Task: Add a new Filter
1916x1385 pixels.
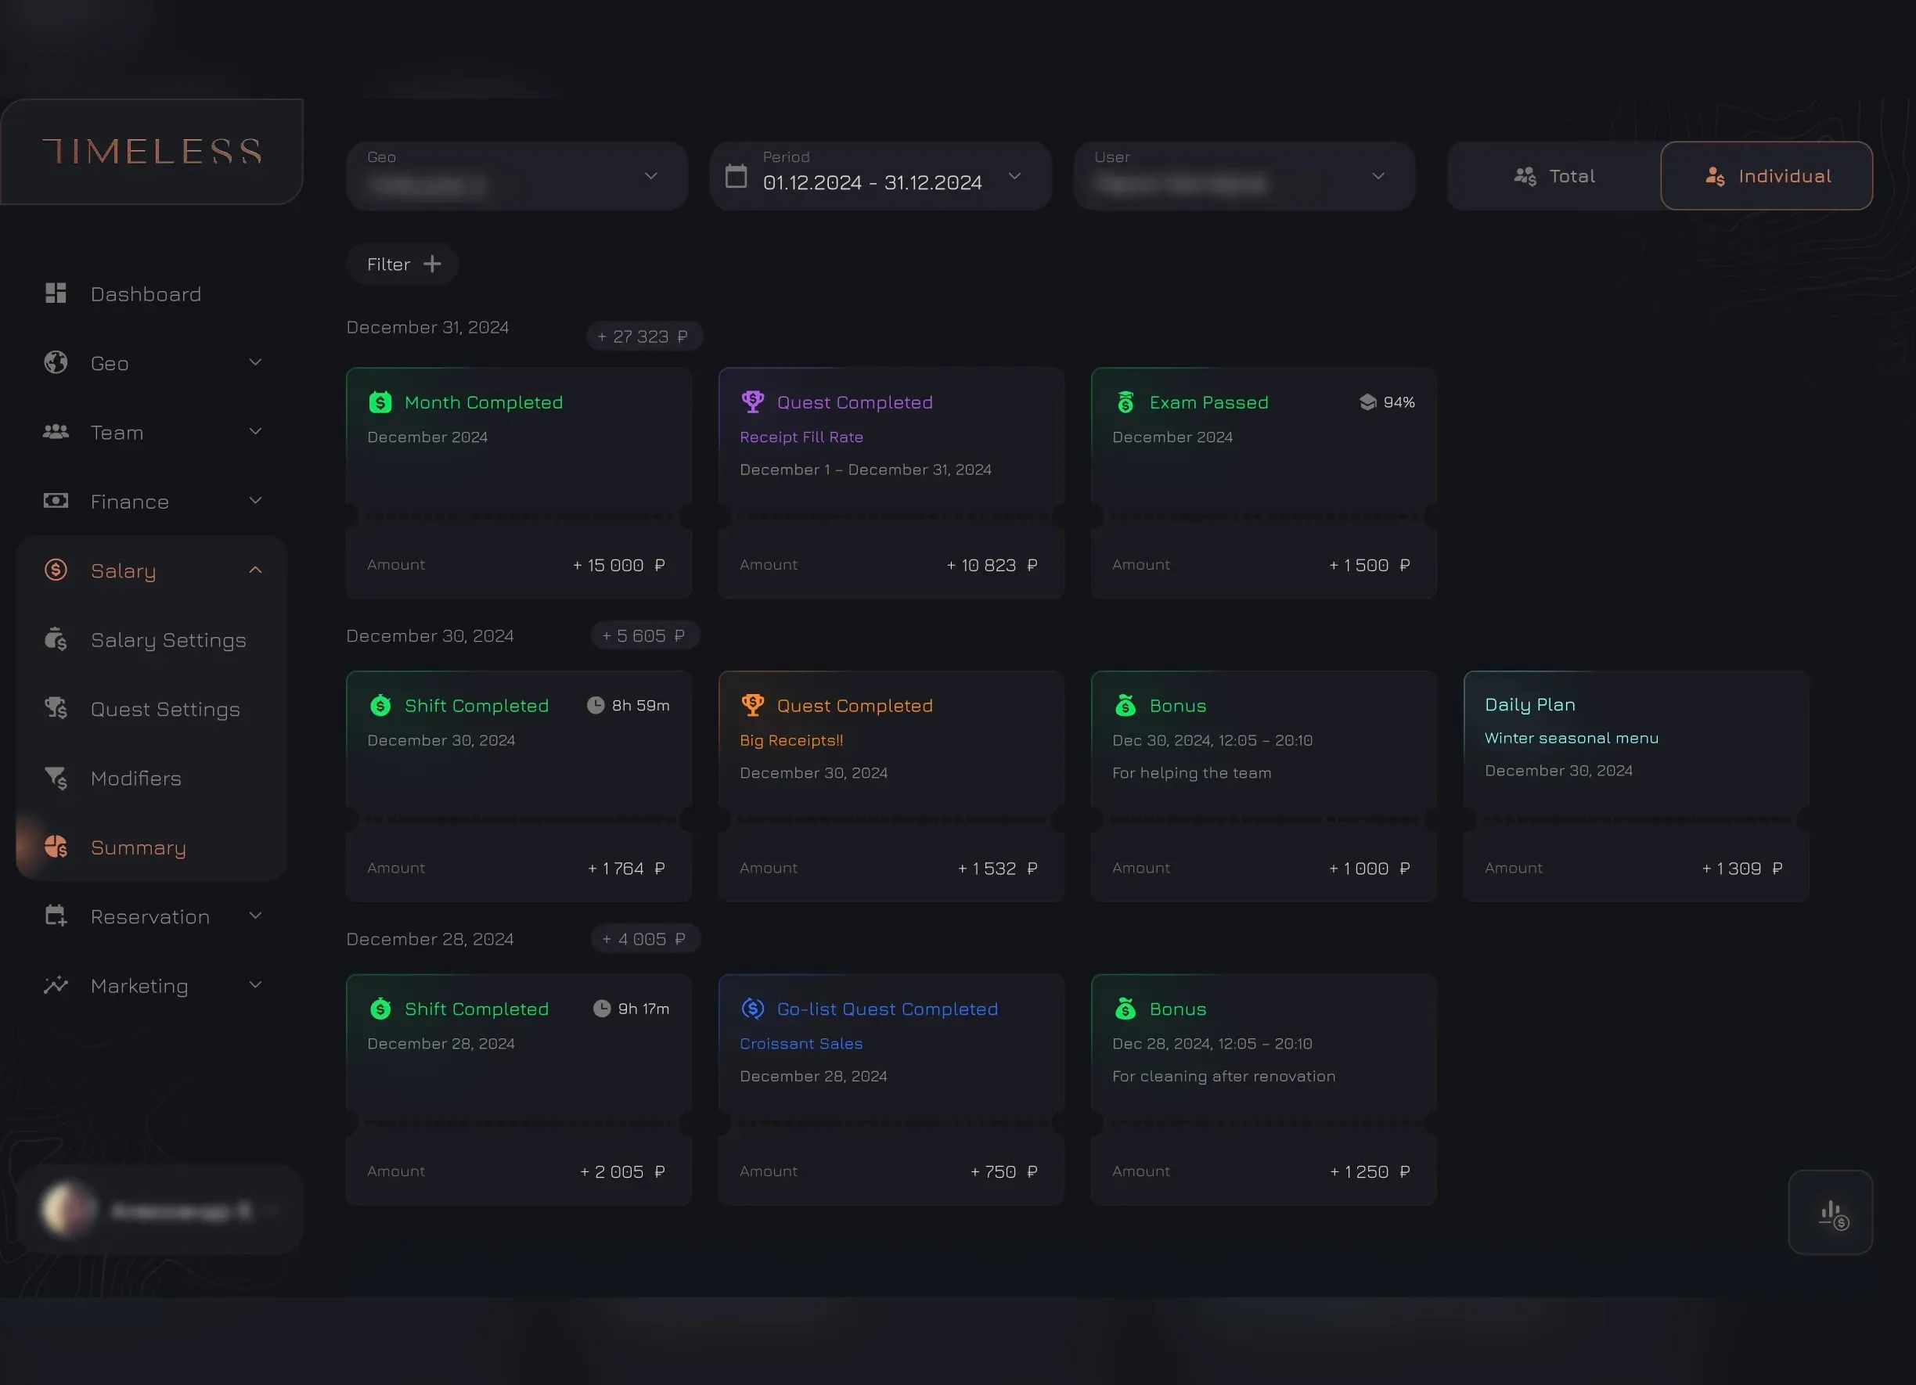Action: coord(403,264)
